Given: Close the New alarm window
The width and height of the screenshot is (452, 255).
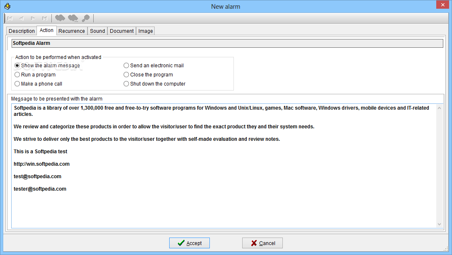Looking at the screenshot, I should click(443, 5).
